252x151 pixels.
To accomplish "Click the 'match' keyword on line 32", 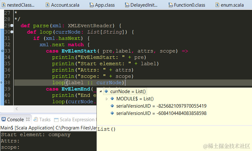I will click(x=76, y=45).
